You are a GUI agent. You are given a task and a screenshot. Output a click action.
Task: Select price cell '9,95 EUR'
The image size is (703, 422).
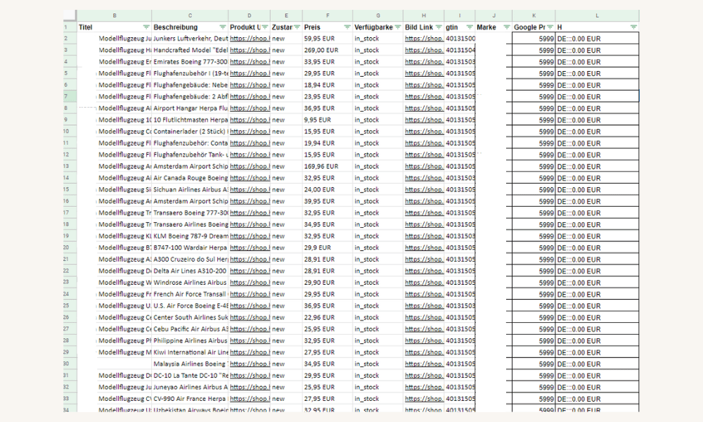(328, 120)
